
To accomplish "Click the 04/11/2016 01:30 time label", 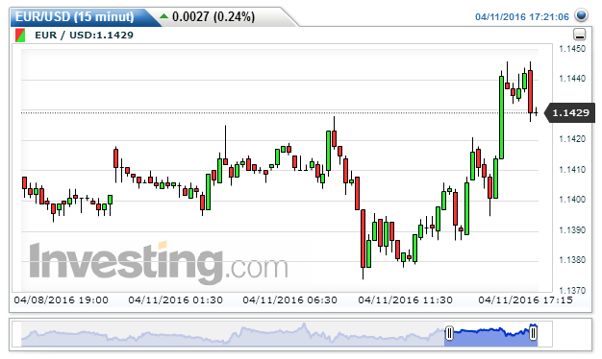I will pos(175,300).
